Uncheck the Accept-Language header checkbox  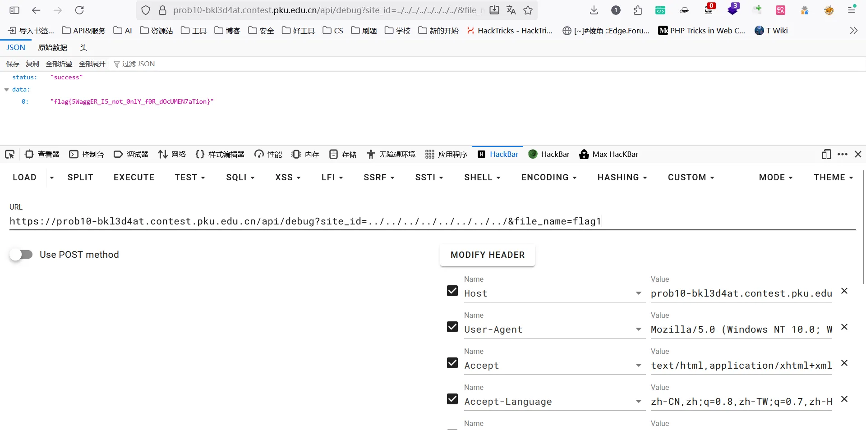[x=452, y=399]
